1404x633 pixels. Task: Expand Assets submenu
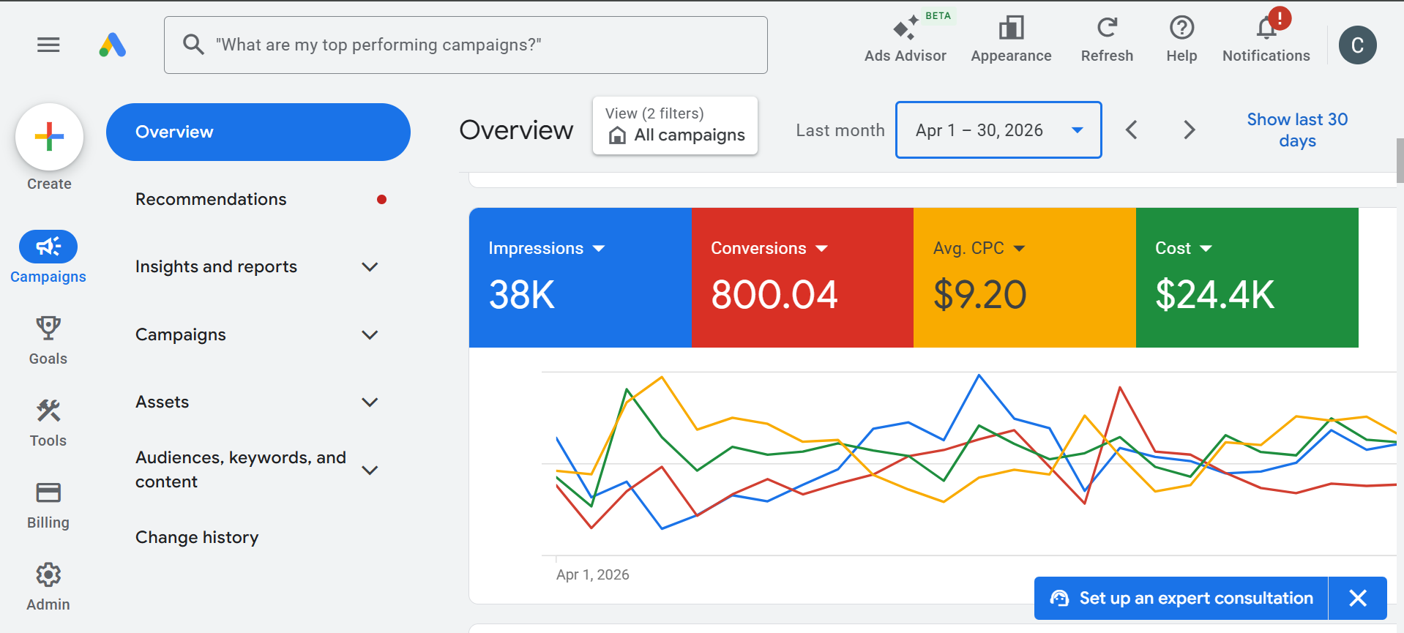click(370, 402)
